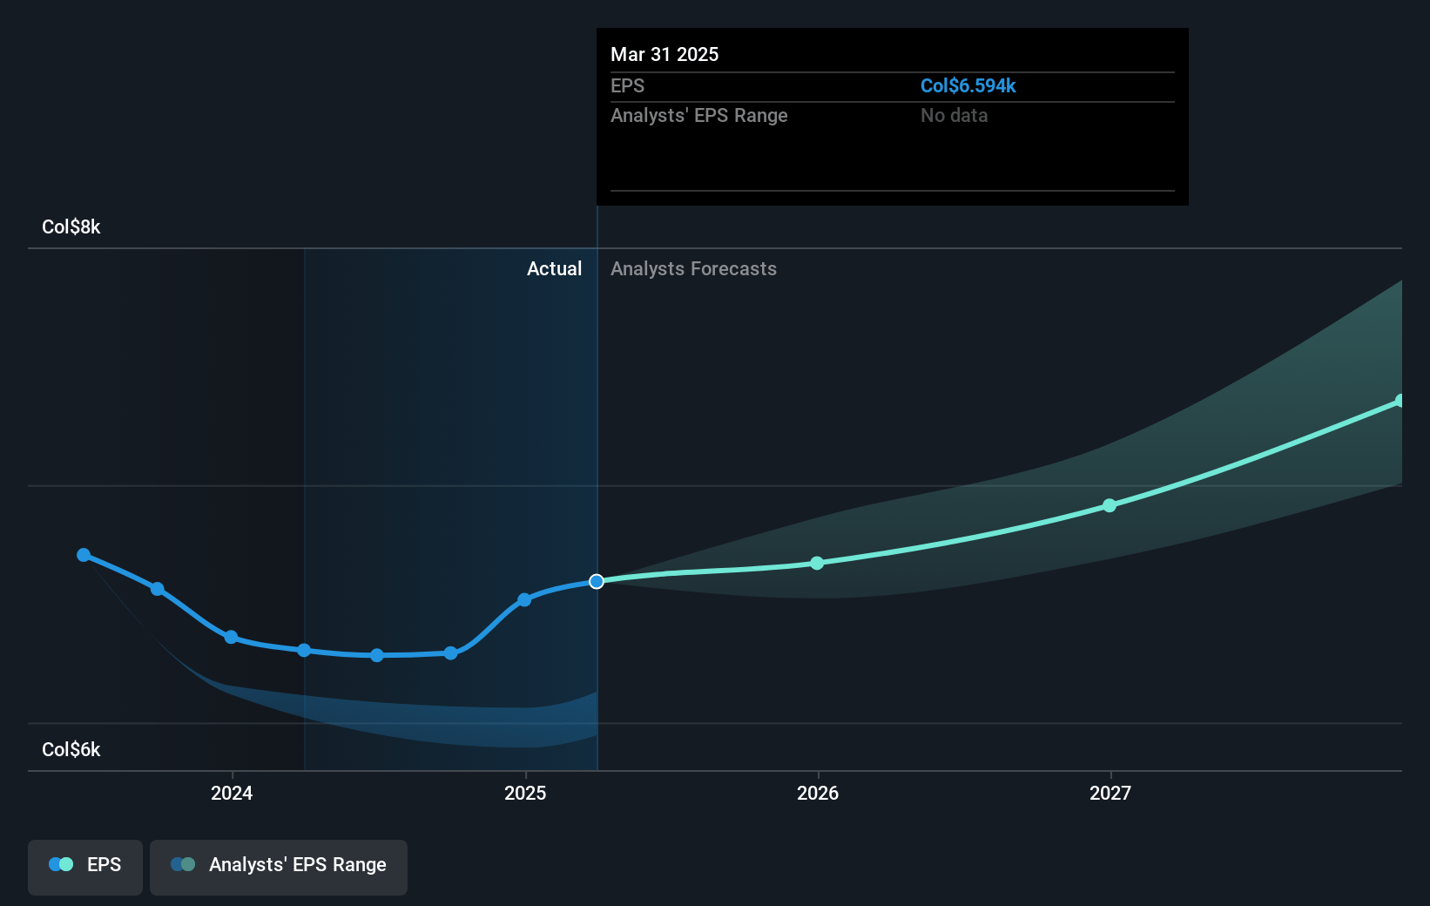Select the EPS data point at start of 2025

(524, 599)
